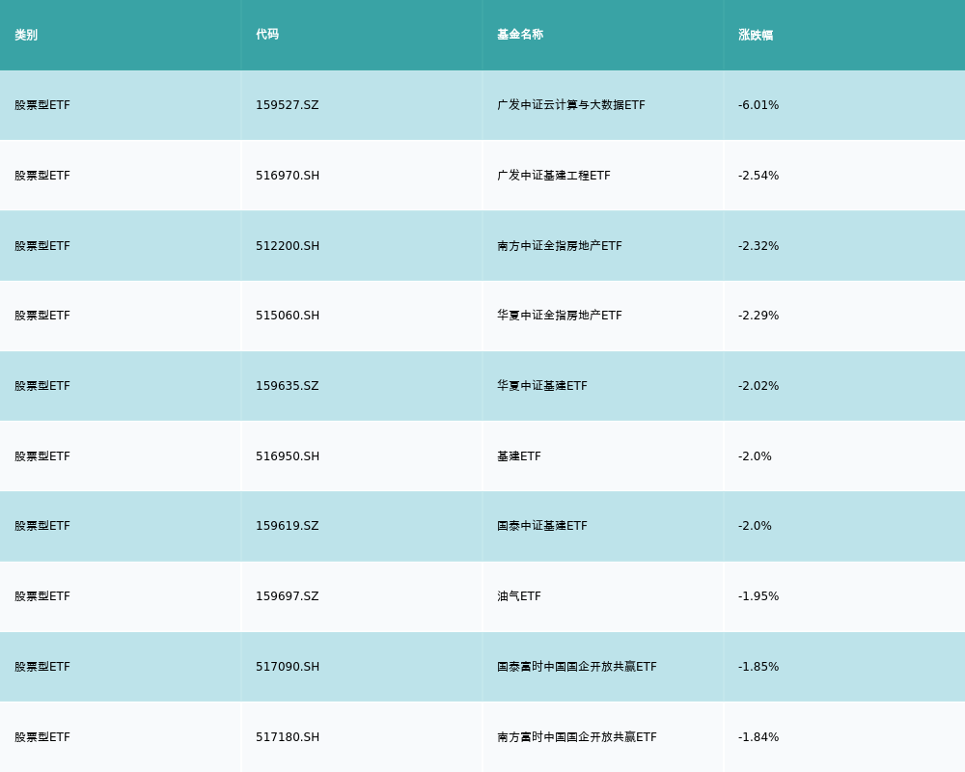965x772 pixels.
Task: Select fund code 517180.SH
Action: pos(288,737)
